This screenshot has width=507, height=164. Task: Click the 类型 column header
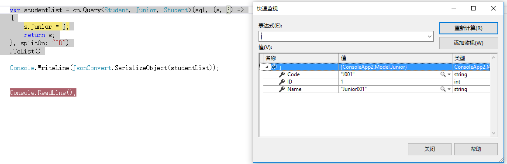[471, 58]
